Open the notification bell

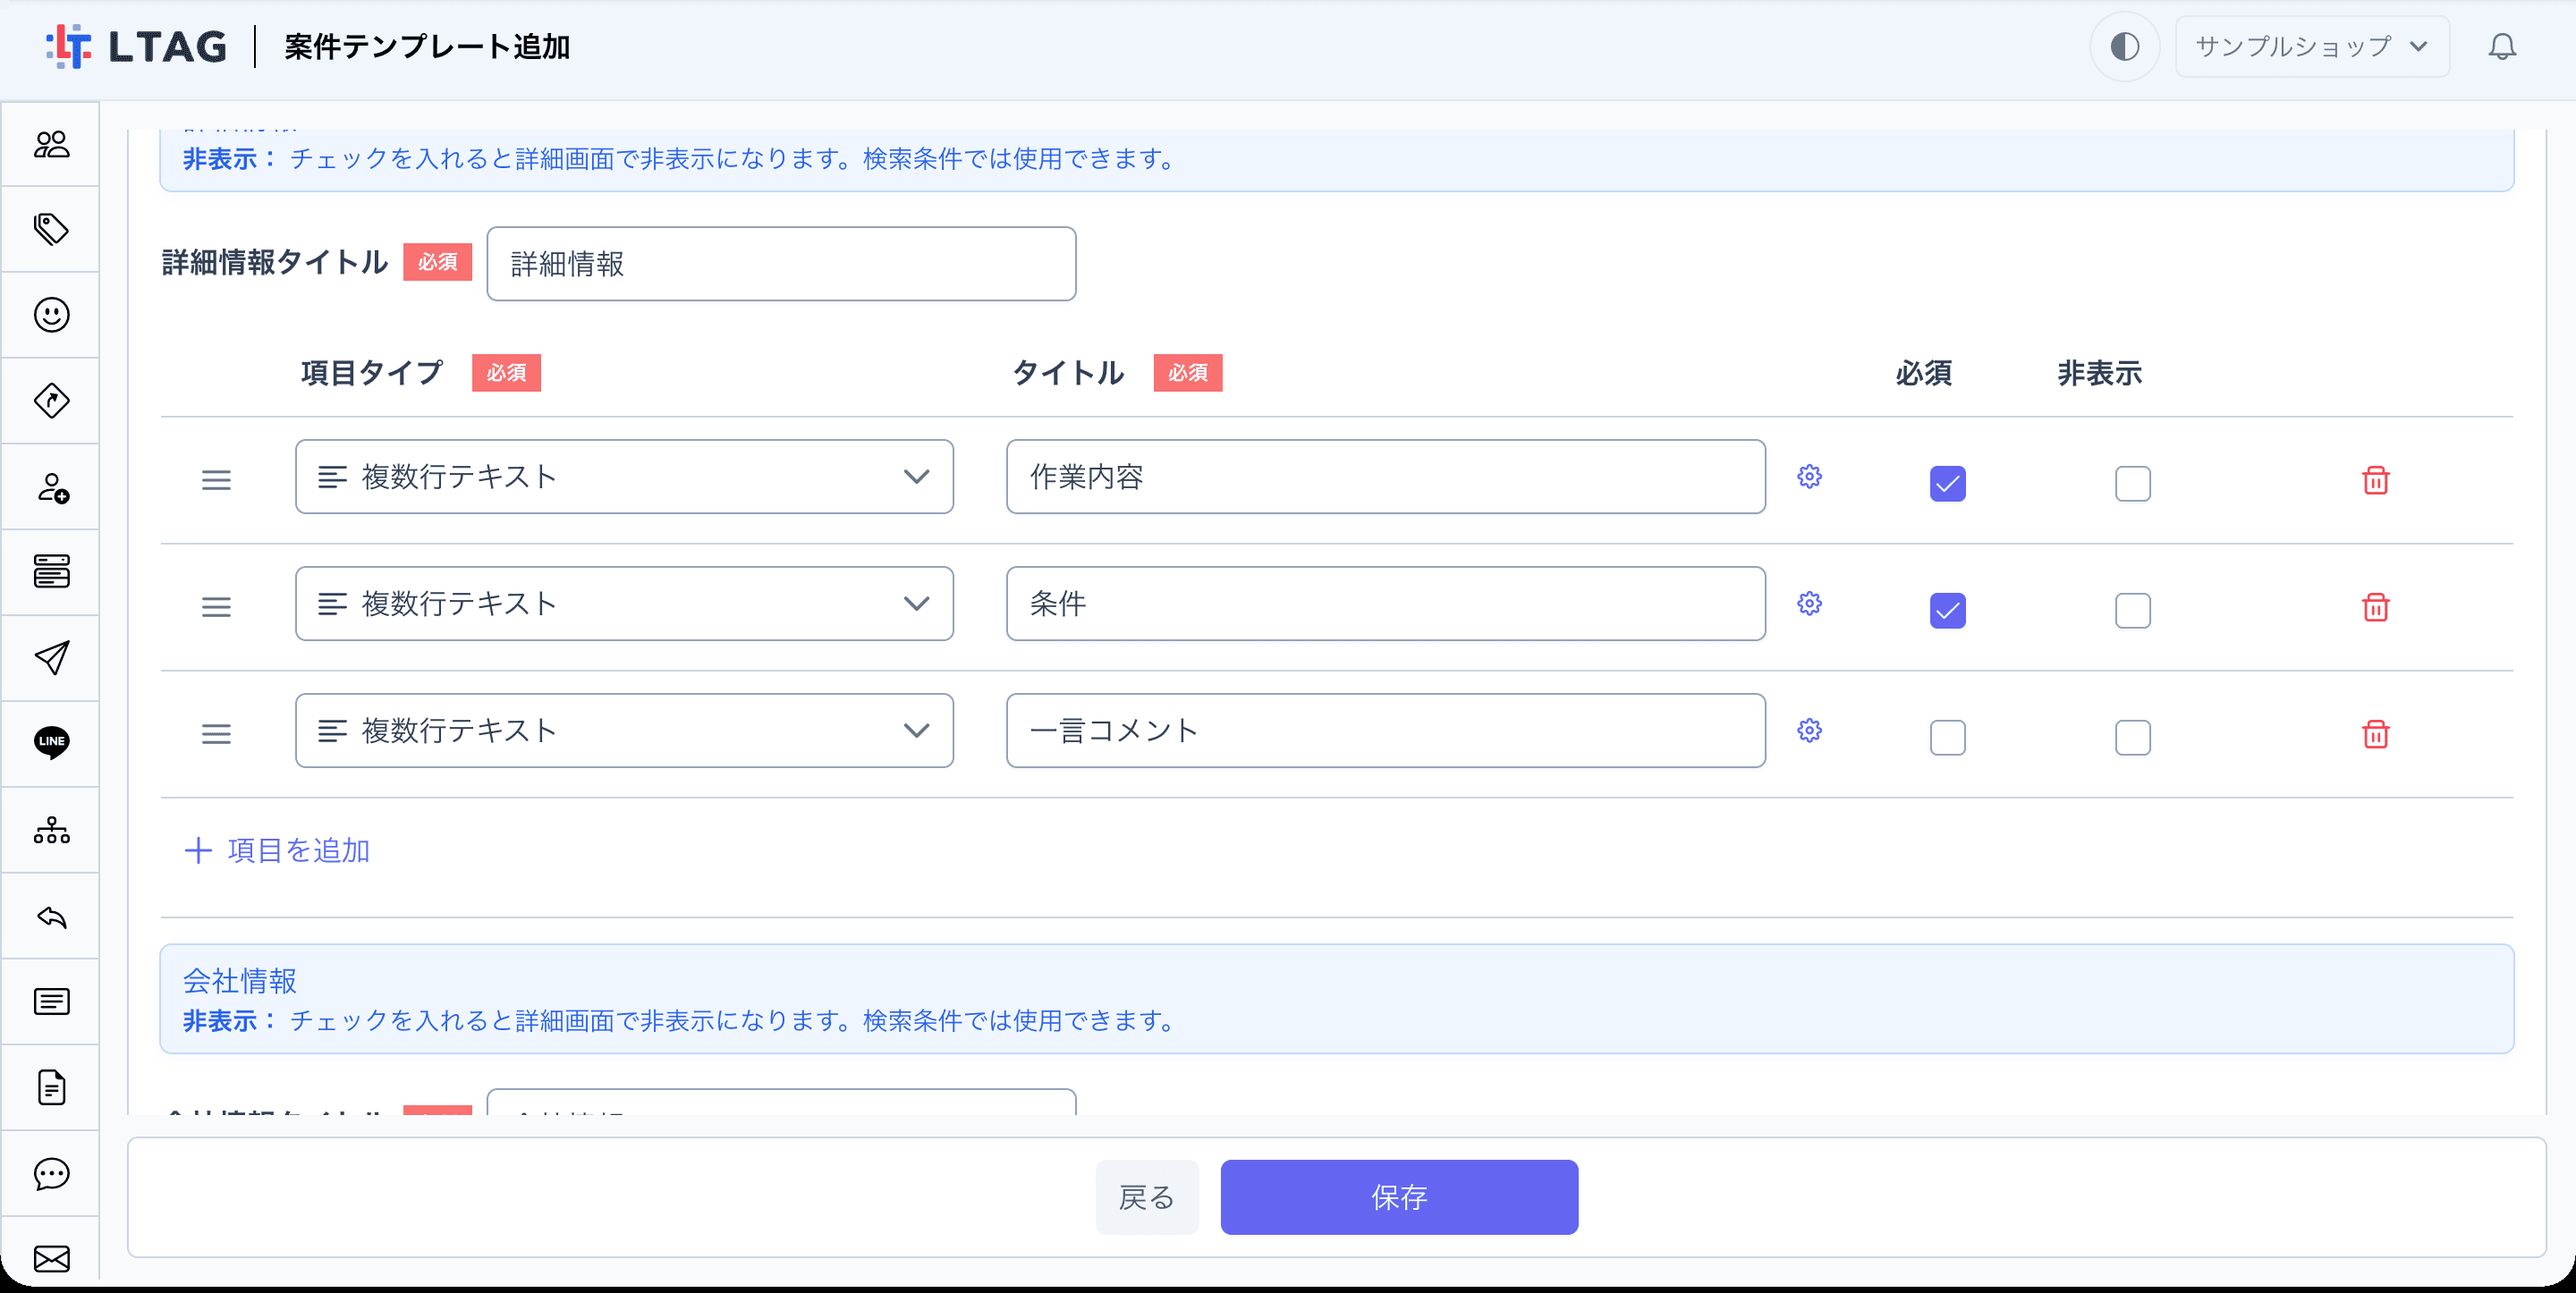click(2502, 47)
